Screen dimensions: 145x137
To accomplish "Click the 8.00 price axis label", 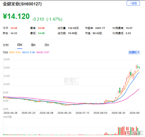I will (x=6, y=93).
